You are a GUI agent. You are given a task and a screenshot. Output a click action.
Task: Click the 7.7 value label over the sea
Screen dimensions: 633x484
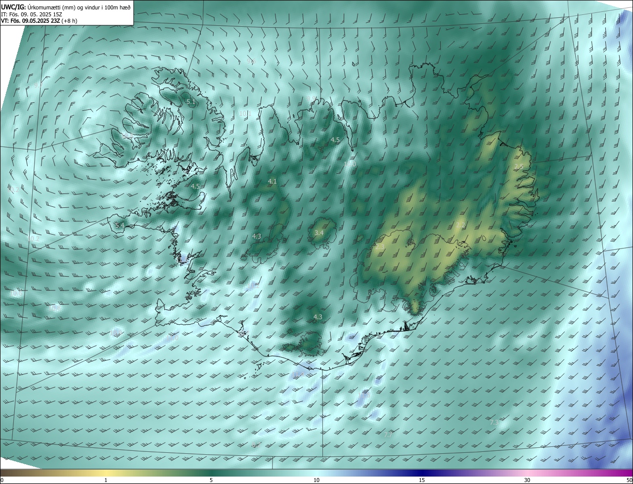point(389,435)
